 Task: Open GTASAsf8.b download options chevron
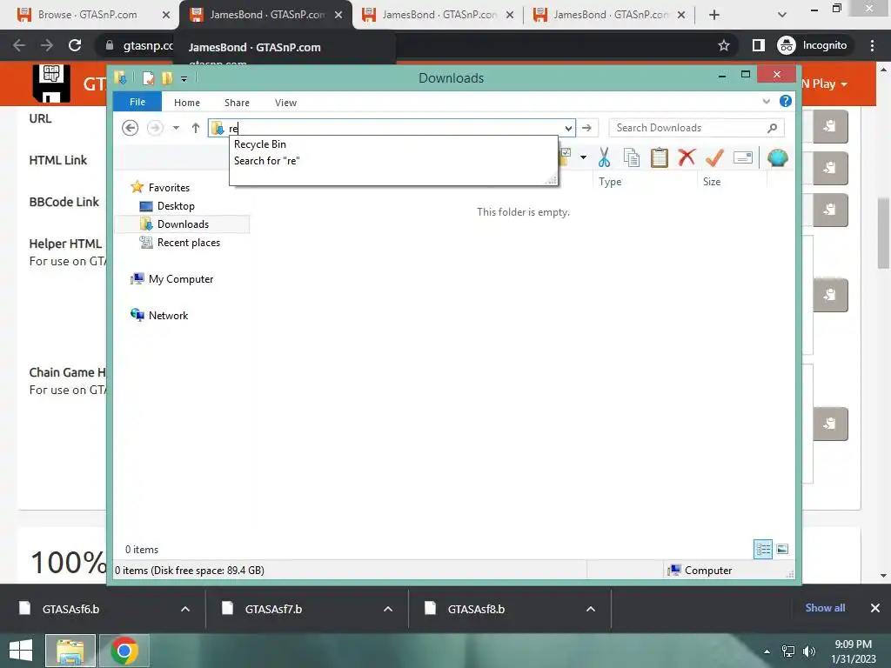click(591, 609)
